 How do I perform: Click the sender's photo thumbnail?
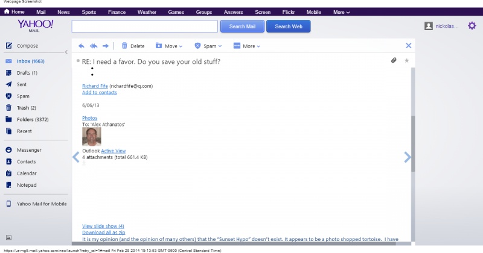pos(92,137)
